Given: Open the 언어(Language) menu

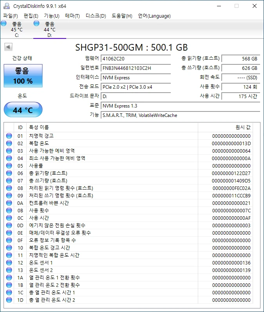Looking at the screenshot, I should [154, 16].
